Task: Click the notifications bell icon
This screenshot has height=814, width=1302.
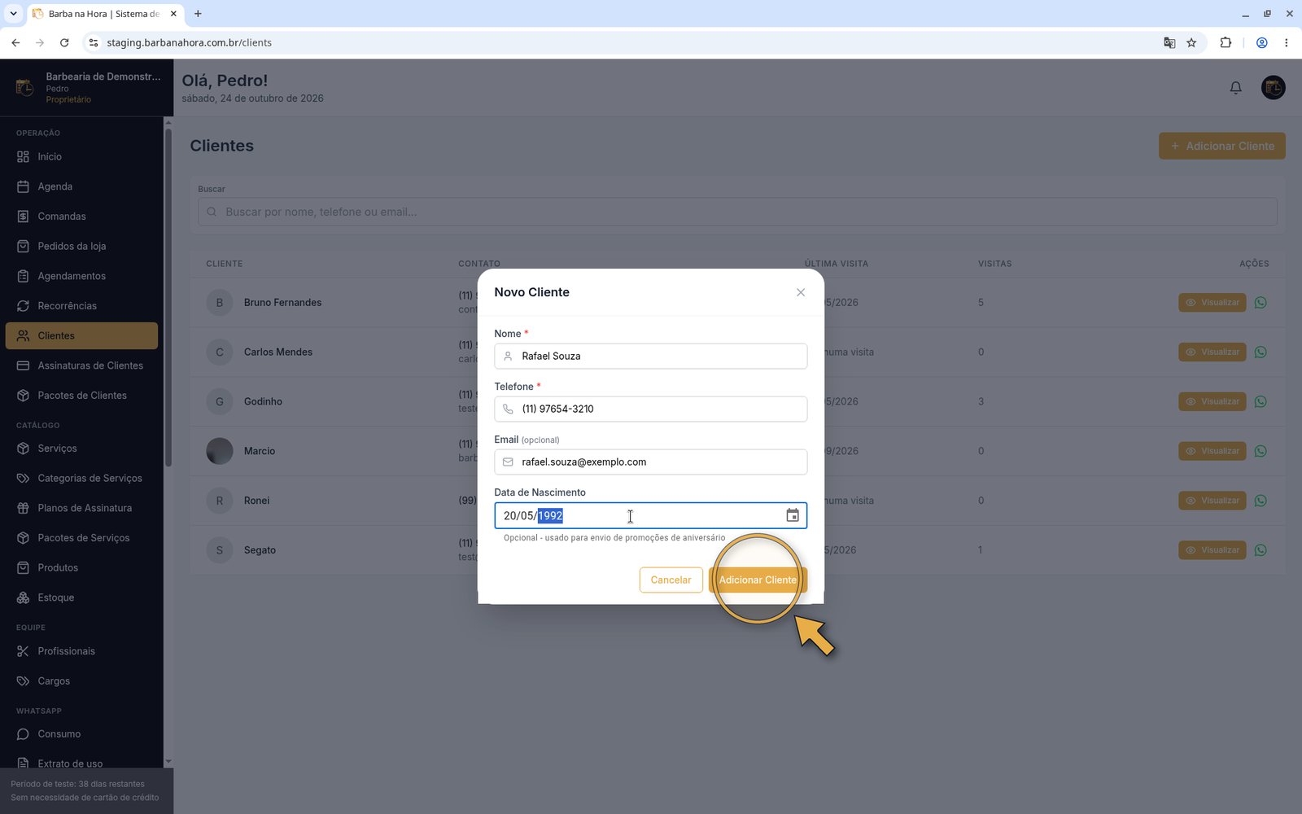Action: (x=1235, y=88)
